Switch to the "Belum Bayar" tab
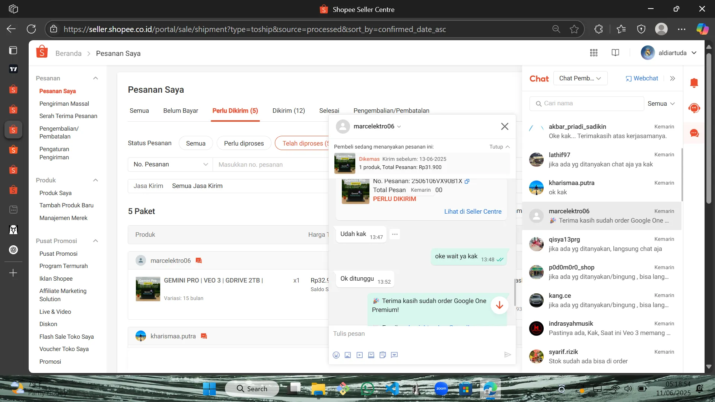 click(181, 111)
